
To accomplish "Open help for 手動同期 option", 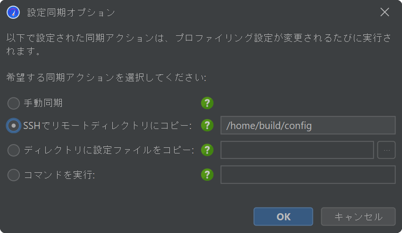I will click(x=207, y=103).
